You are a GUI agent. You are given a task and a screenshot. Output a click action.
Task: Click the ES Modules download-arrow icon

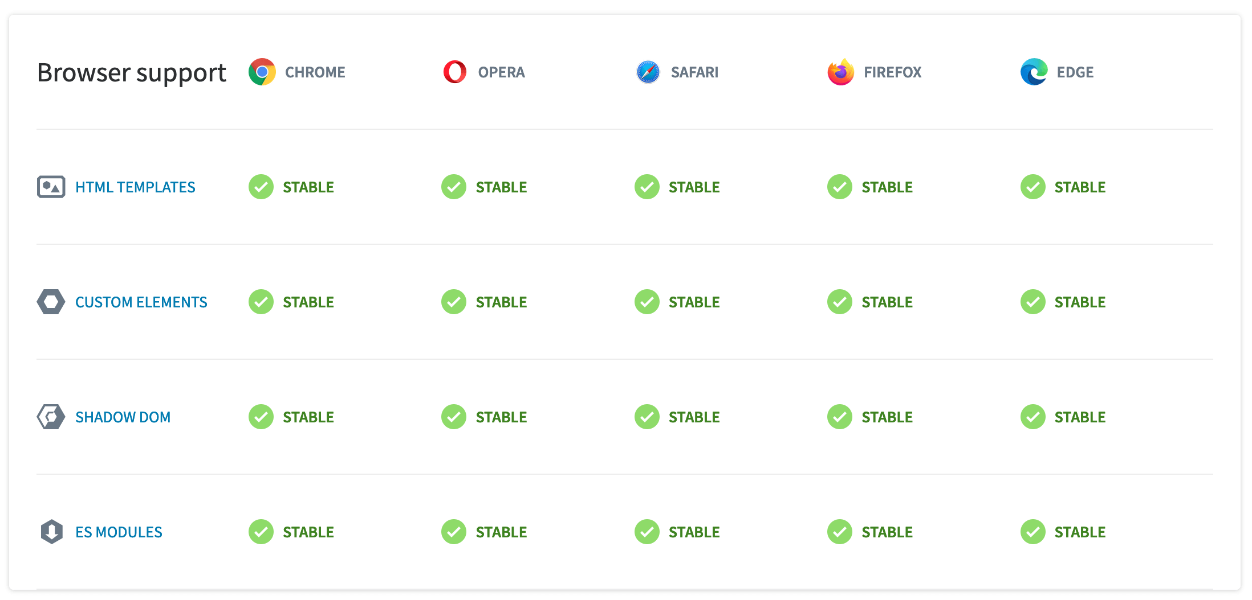click(x=51, y=532)
